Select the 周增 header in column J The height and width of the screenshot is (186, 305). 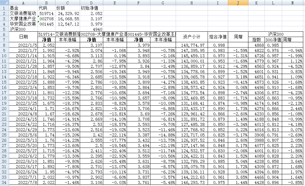tap(238, 37)
